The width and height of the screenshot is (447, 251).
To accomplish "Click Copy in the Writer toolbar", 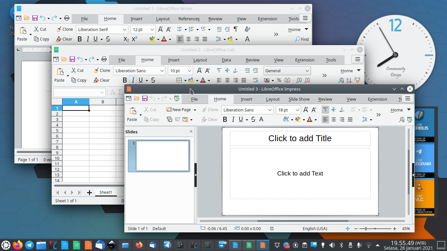I will point(42,39).
